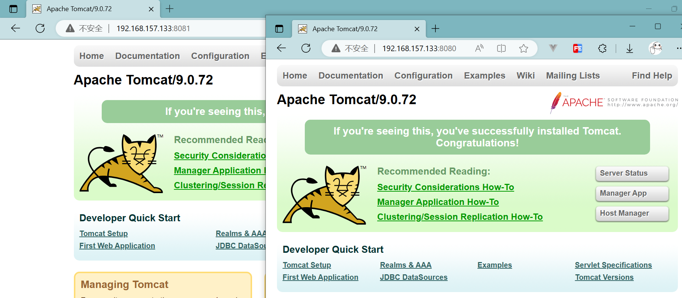The height and width of the screenshot is (298, 682).
Task: Open Security Considerations link in background window
Action: click(x=220, y=156)
